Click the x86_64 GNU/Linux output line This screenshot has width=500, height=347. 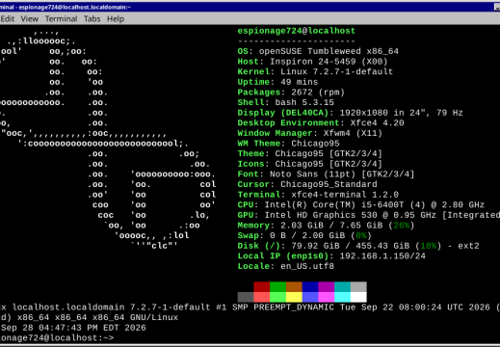click(x=89, y=317)
